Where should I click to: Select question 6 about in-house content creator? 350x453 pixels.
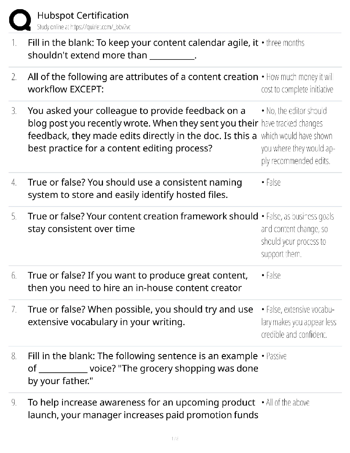tap(138, 282)
